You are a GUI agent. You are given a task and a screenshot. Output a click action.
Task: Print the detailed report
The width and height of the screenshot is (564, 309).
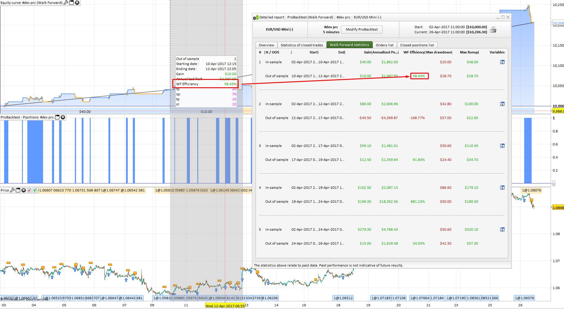tap(493, 30)
